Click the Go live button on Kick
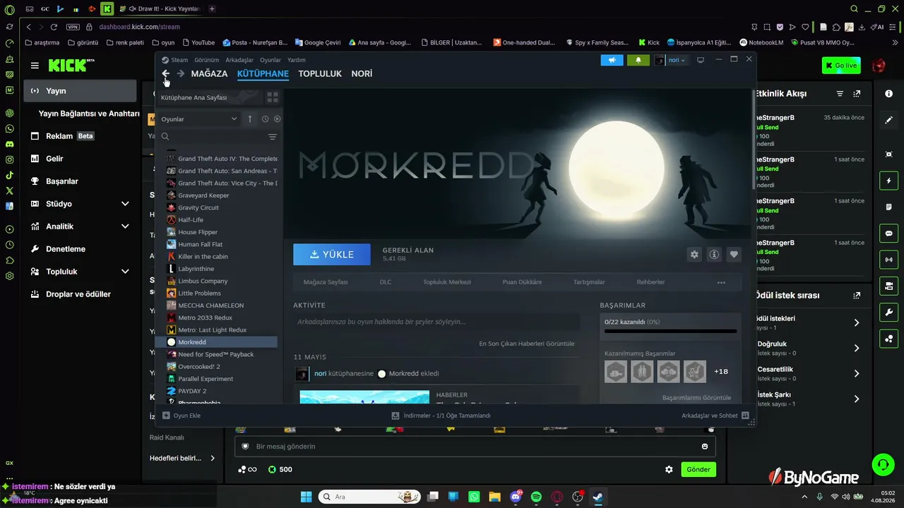Image resolution: width=904 pixels, height=508 pixels. coord(841,66)
